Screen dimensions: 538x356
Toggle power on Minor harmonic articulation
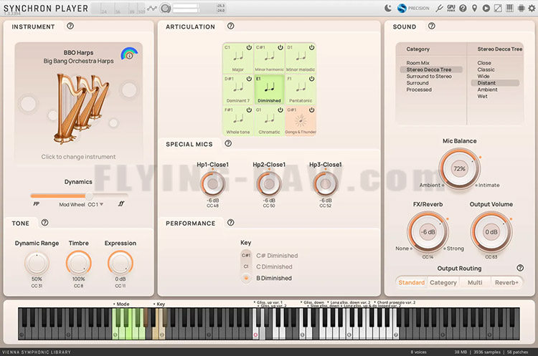point(280,47)
